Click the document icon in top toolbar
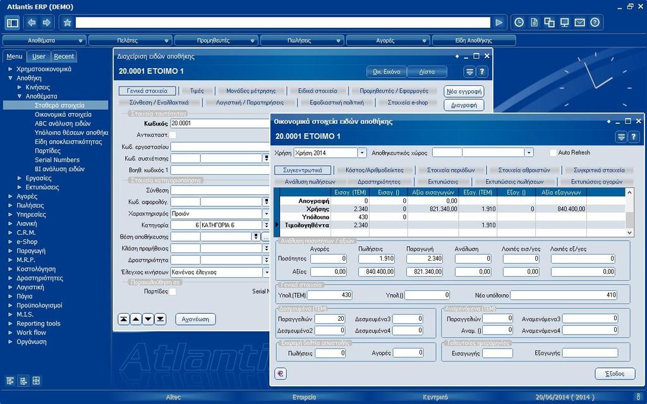The image size is (647, 404). tap(535, 23)
